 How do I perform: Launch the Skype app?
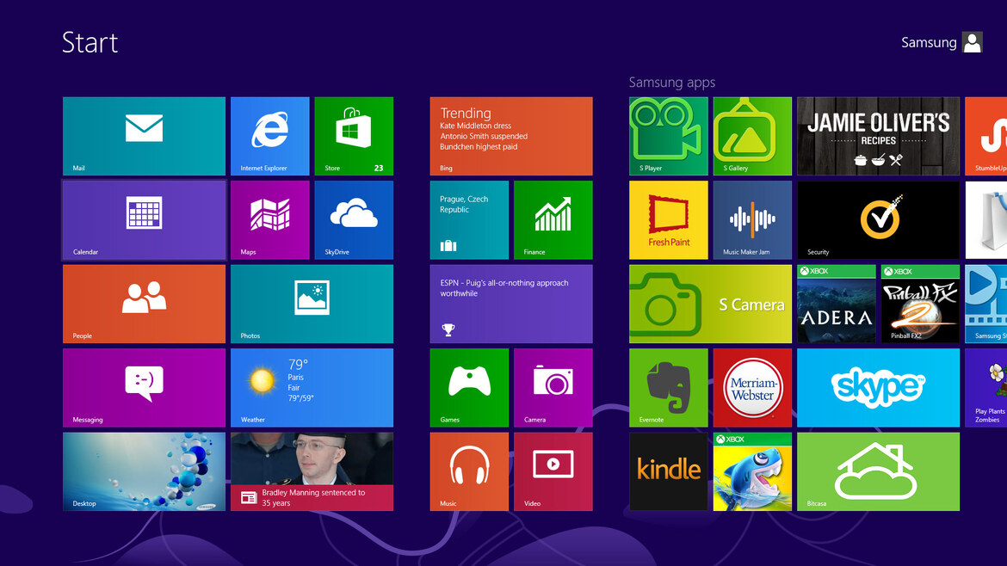pyautogui.click(x=878, y=388)
